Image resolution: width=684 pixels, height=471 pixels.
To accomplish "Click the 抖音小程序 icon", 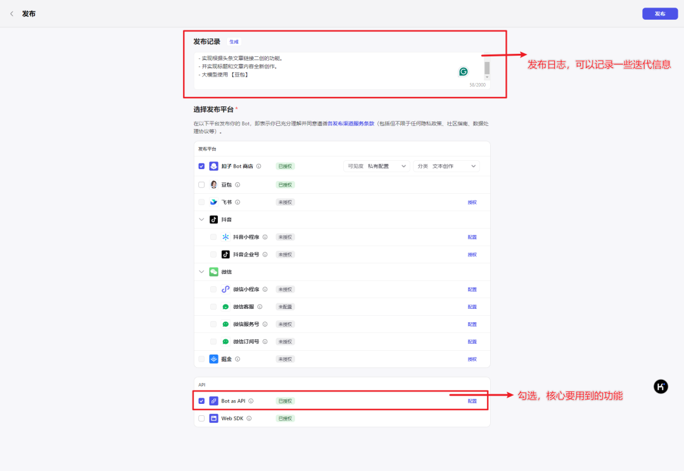I will coord(225,237).
